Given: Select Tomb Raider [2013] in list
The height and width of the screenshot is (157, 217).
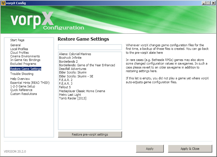Looking at the screenshot, I should point(72,98).
